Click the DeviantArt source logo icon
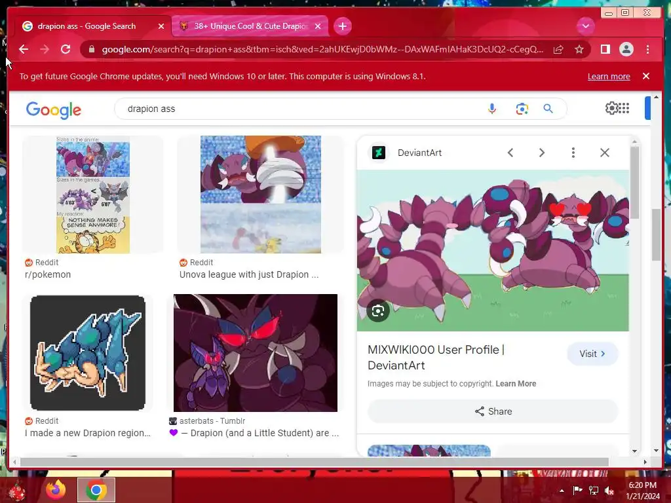671x503 pixels. (x=378, y=153)
